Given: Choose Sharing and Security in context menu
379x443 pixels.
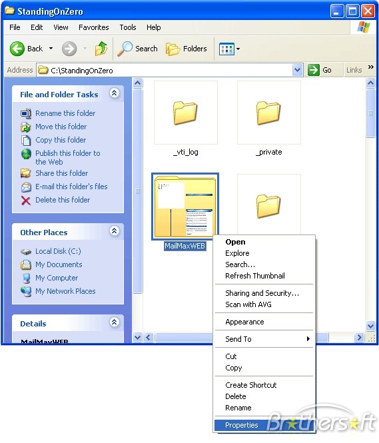Looking at the screenshot, I should click(264, 293).
